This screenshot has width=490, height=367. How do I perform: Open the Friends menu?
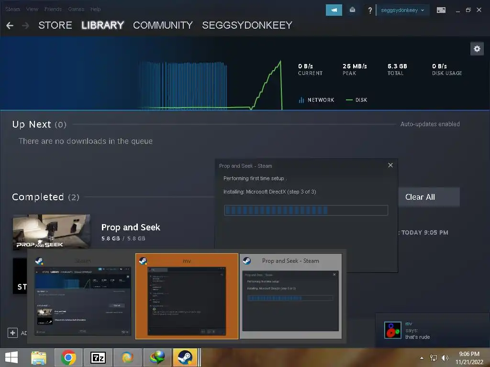(53, 9)
